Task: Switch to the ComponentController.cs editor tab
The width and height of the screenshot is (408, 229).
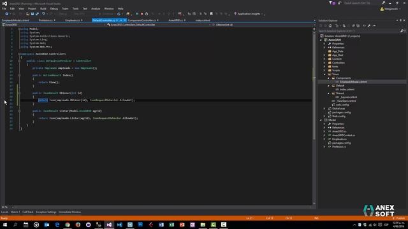Action: (142, 20)
